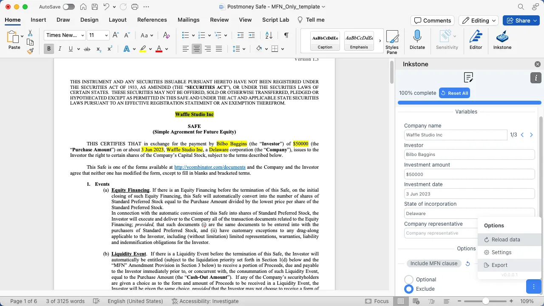The width and height of the screenshot is (544, 306).
Task: Choose Export from Options menu
Action: point(510,265)
